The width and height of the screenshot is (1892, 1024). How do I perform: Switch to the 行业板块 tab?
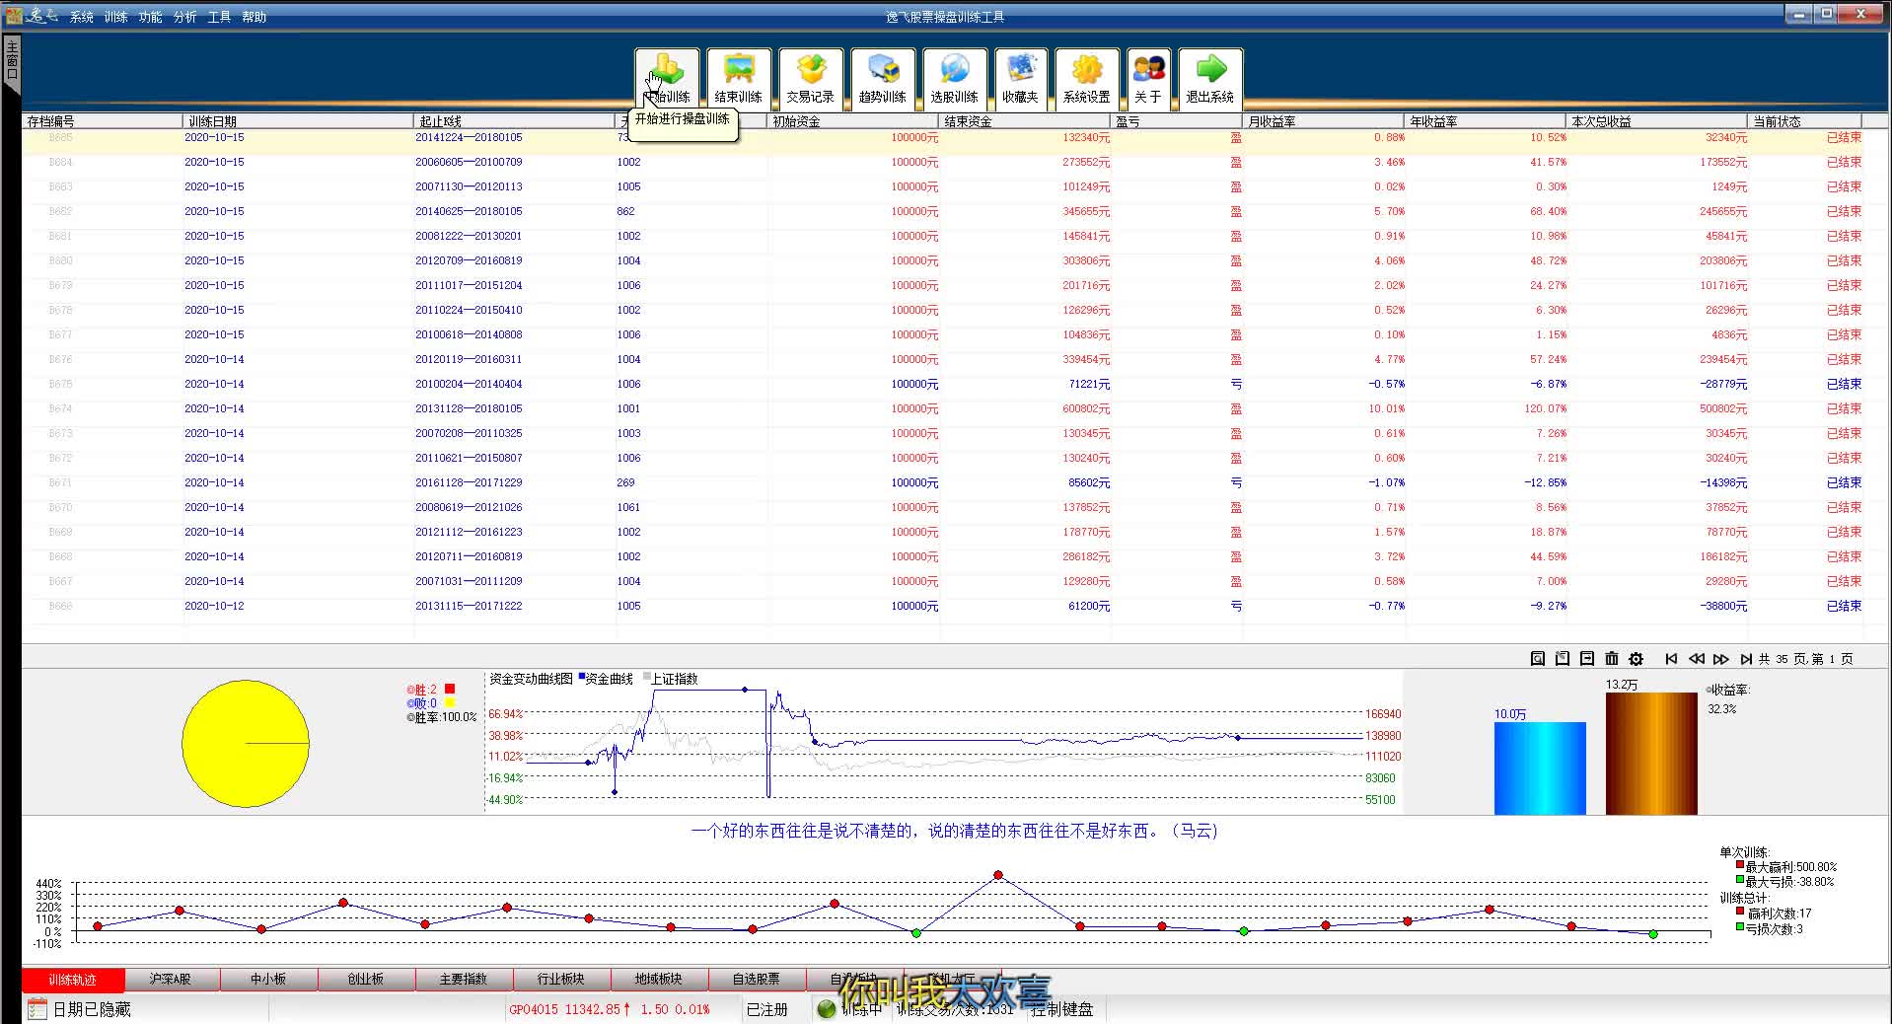click(x=560, y=979)
